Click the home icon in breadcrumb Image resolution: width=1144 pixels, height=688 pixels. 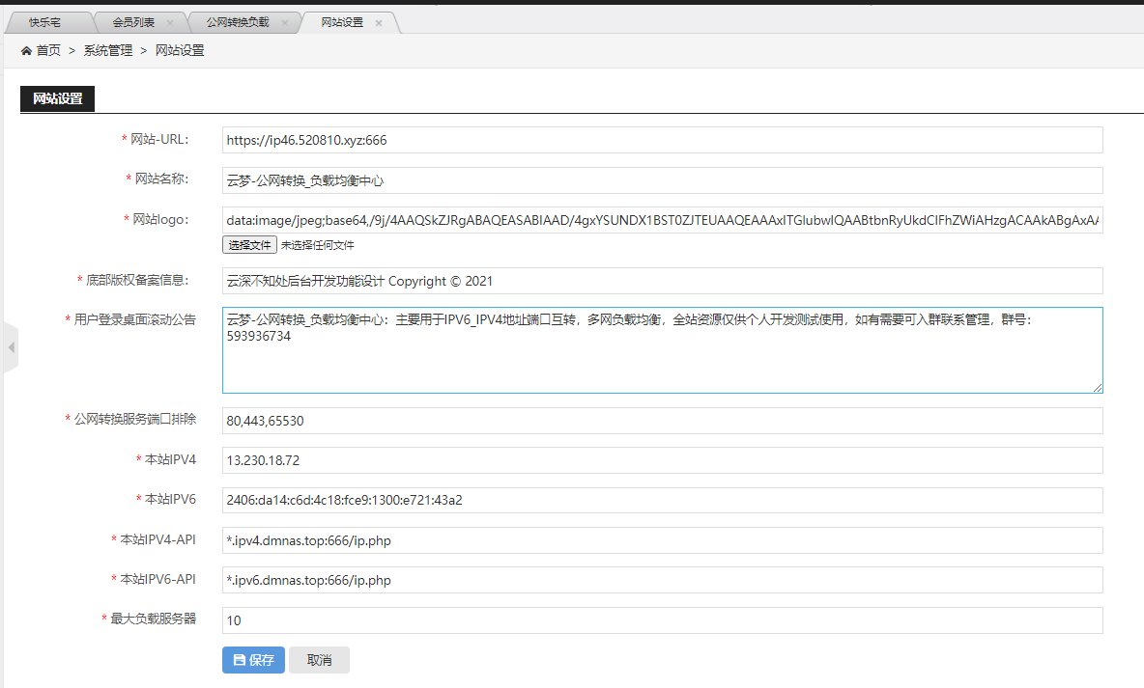(x=26, y=51)
